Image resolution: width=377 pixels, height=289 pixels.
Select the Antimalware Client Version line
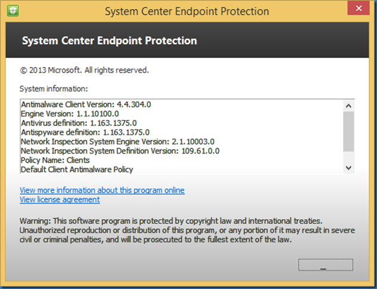[86, 104]
